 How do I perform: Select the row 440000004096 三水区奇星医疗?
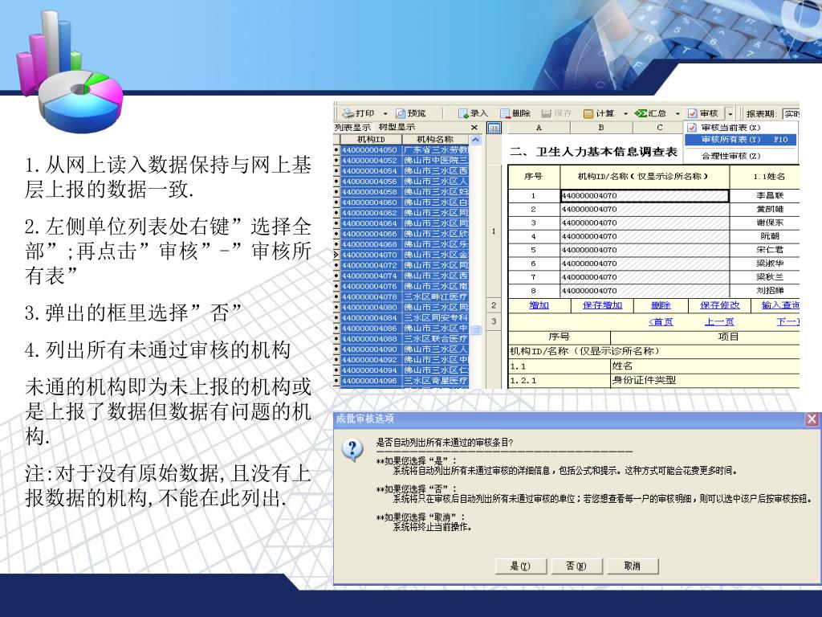tap(401, 381)
